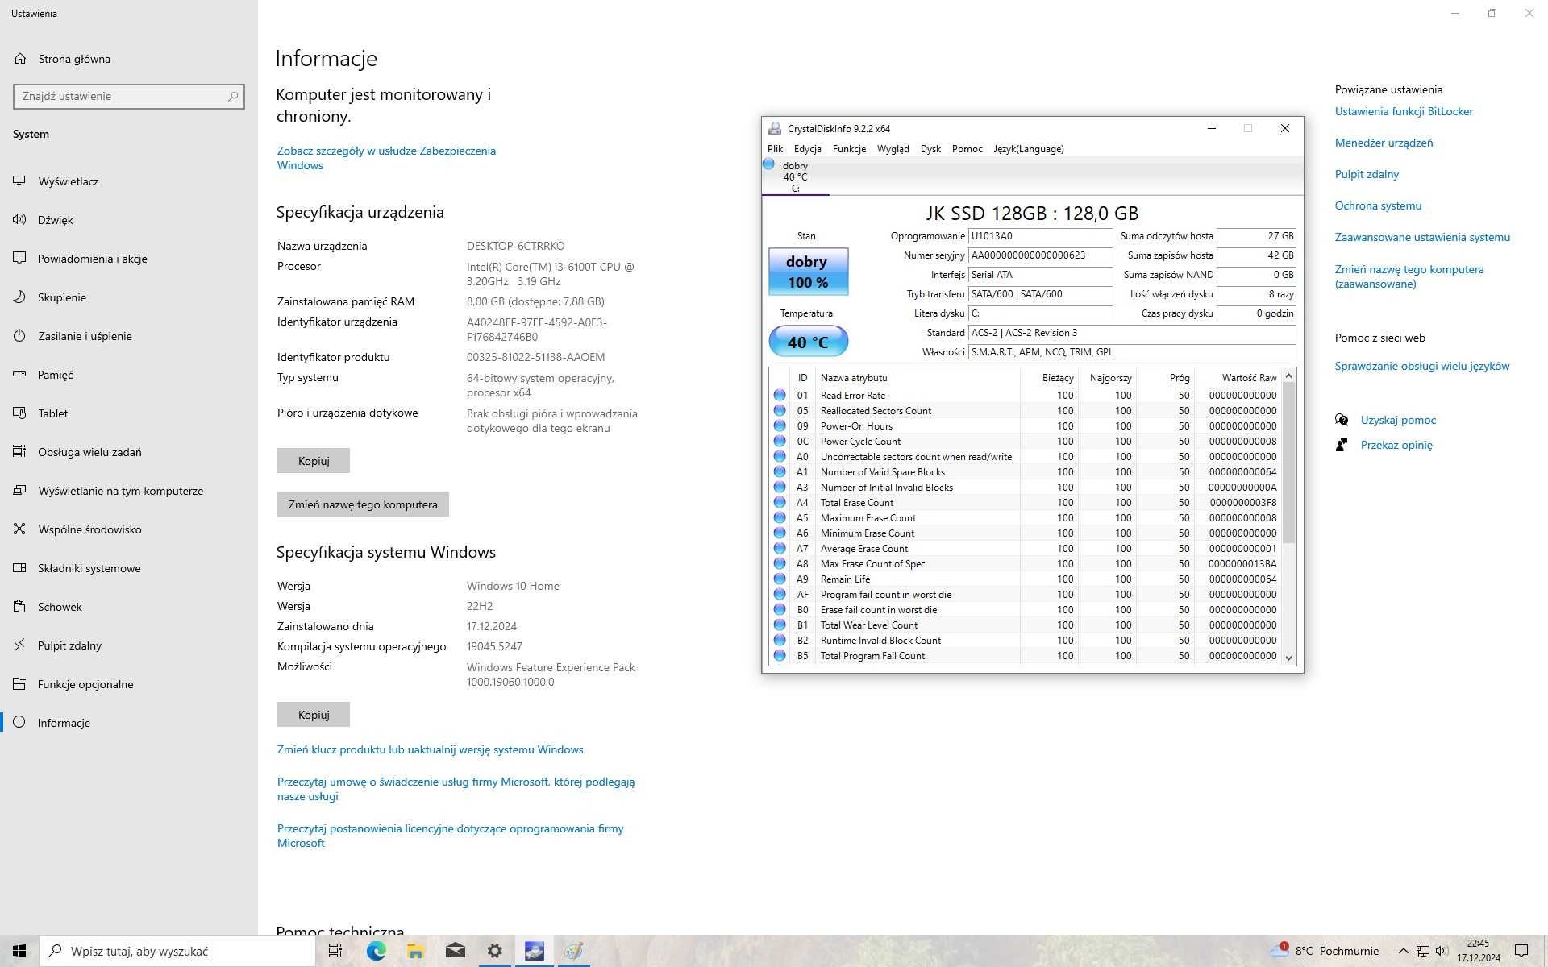The height and width of the screenshot is (967, 1548).
Task: Click the taskbar search box
Action: 177,951
